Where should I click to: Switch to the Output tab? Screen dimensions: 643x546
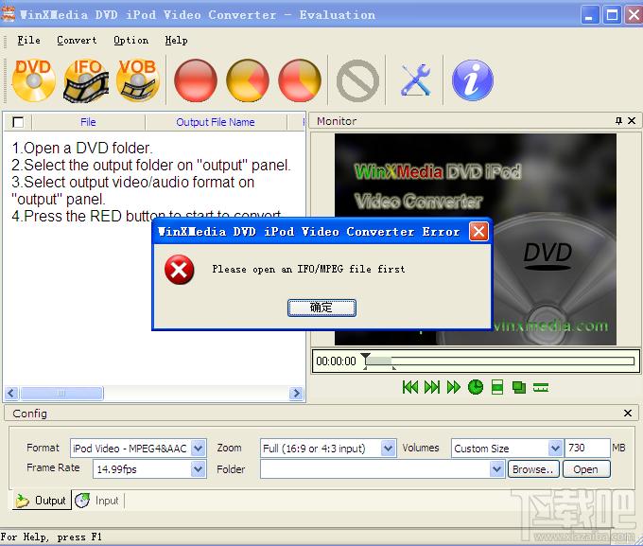42,500
